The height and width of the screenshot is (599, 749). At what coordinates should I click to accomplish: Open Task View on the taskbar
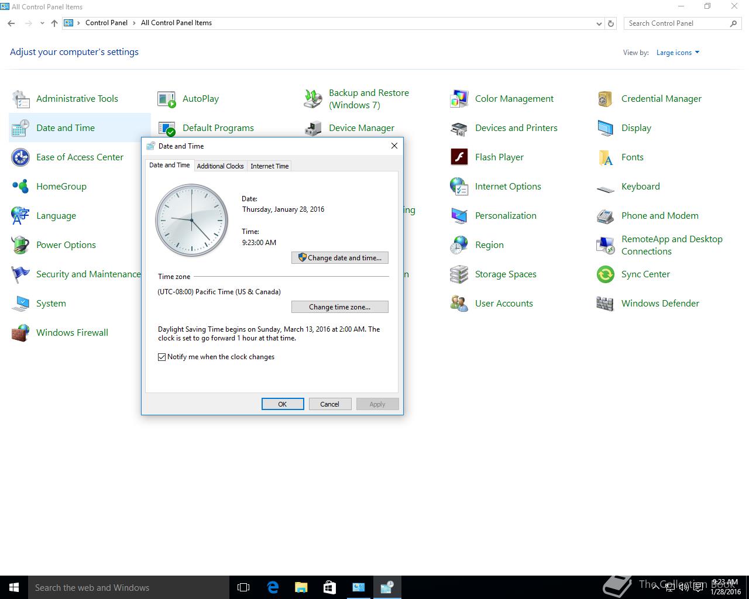coord(243,587)
